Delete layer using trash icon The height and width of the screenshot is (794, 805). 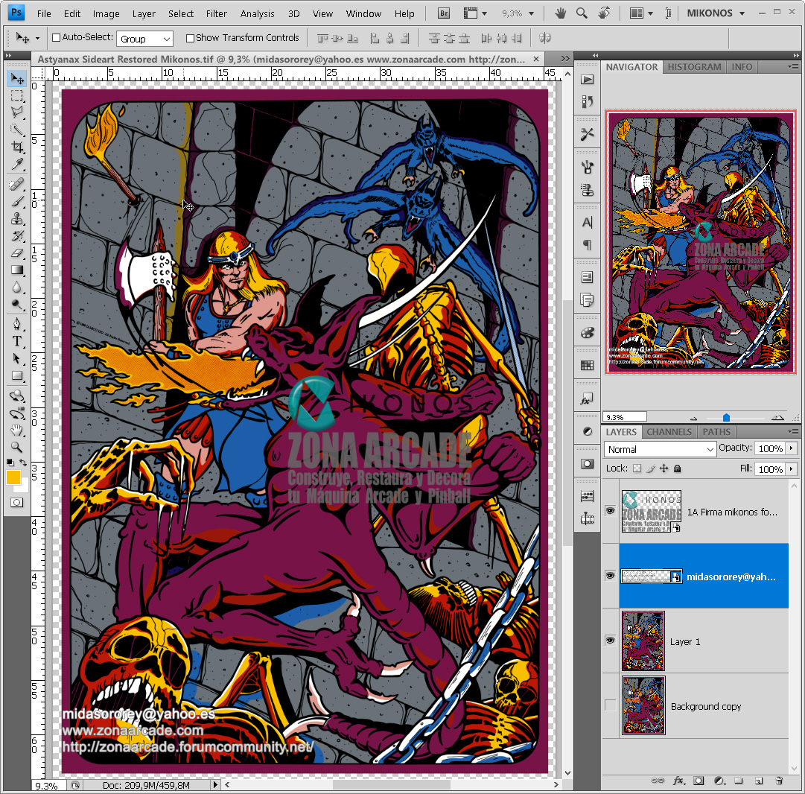click(779, 781)
